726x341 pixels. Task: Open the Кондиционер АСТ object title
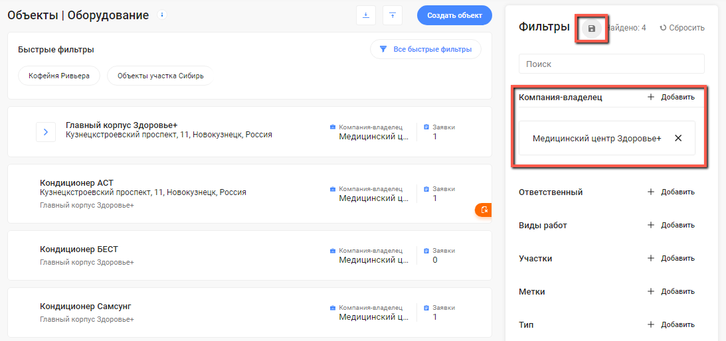(x=76, y=182)
